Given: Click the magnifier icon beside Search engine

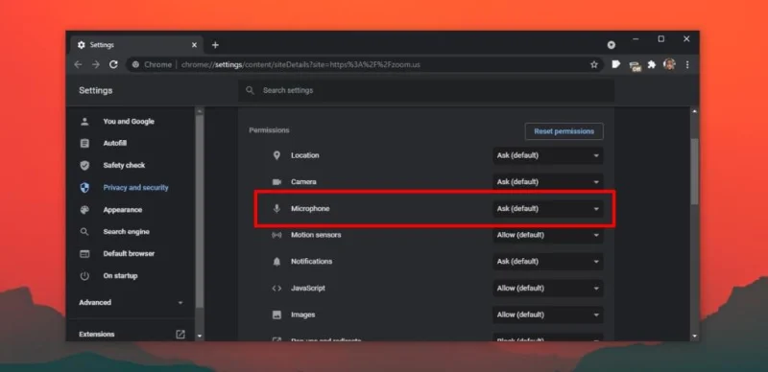Looking at the screenshot, I should 84,231.
